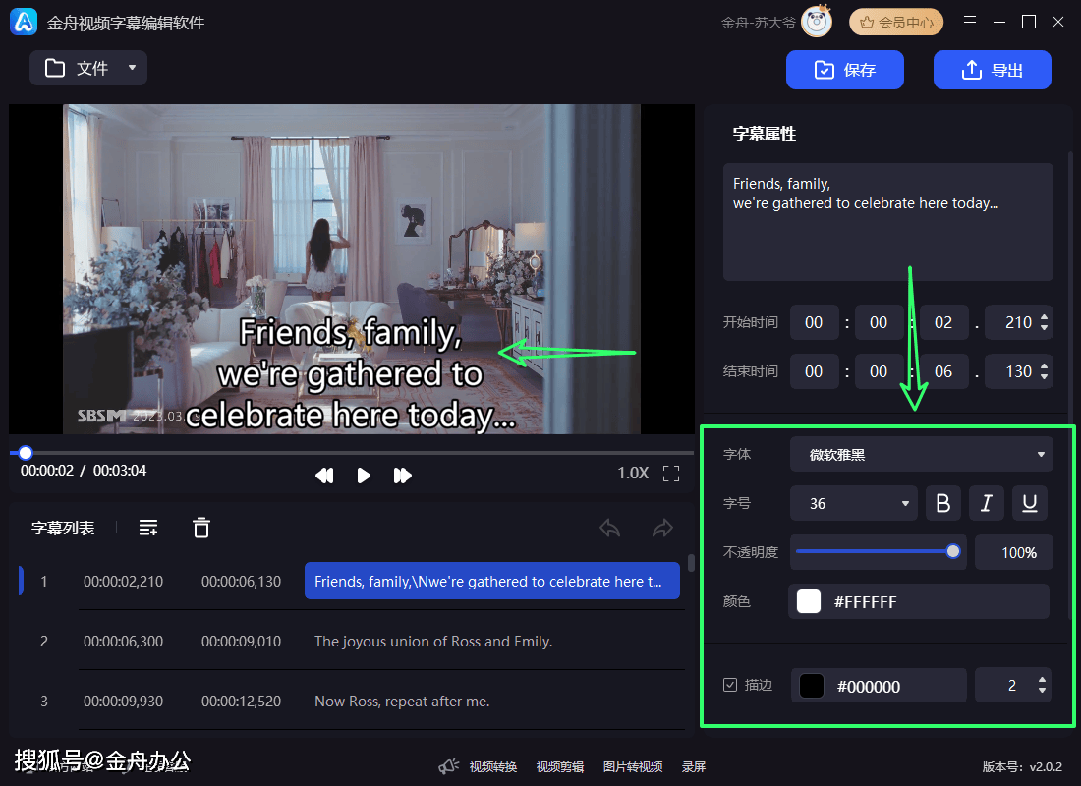This screenshot has height=786, width=1081.
Task: Rewind the video playback
Action: coord(324,476)
